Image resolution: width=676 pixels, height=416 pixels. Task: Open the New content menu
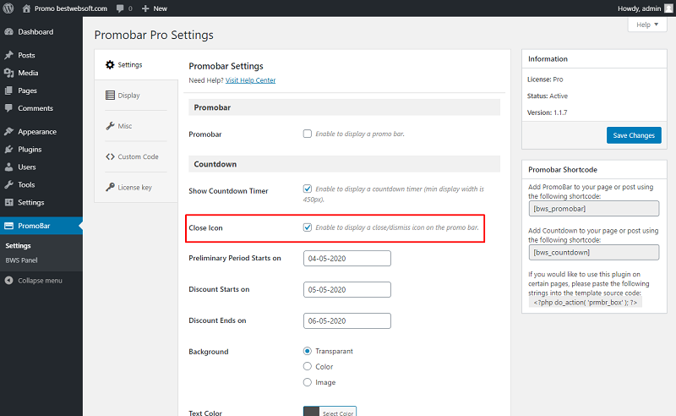point(155,8)
